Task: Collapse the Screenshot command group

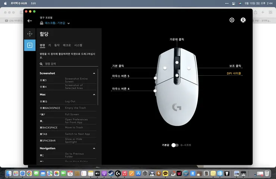Action: 94,73
